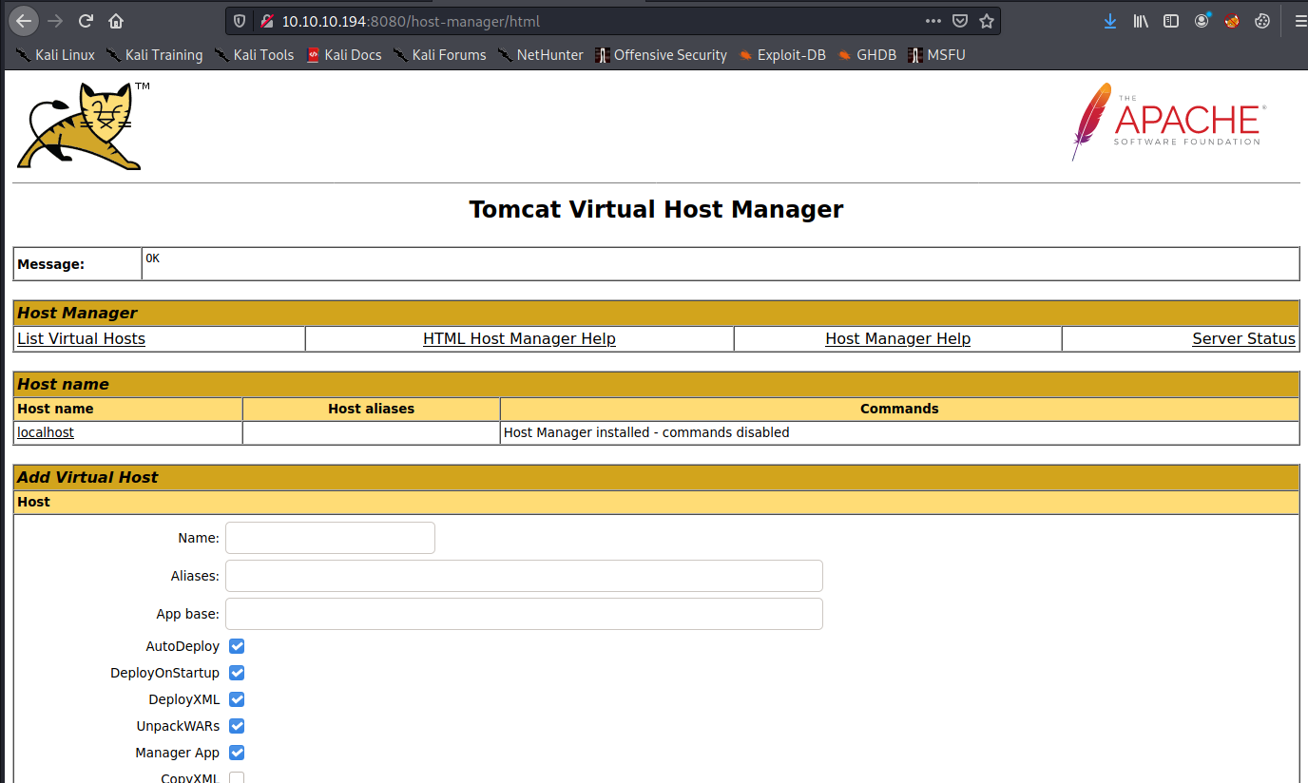Click the 'Host aliases' column header
Image resolution: width=1308 pixels, height=783 pixels.
pyautogui.click(x=371, y=409)
